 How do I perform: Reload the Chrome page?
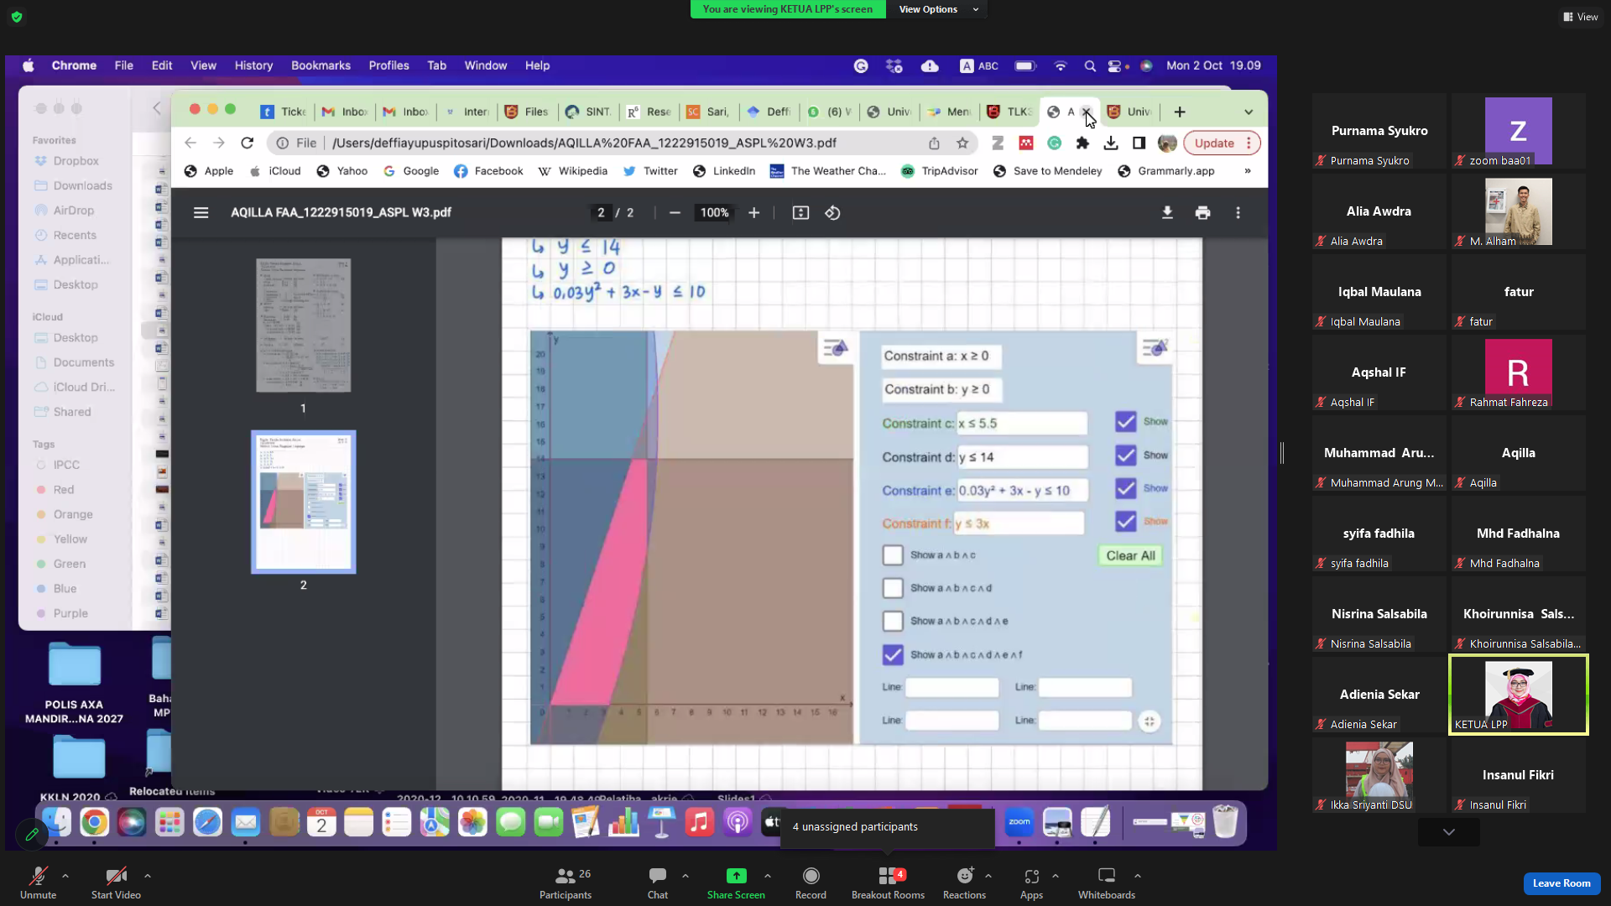coord(247,143)
